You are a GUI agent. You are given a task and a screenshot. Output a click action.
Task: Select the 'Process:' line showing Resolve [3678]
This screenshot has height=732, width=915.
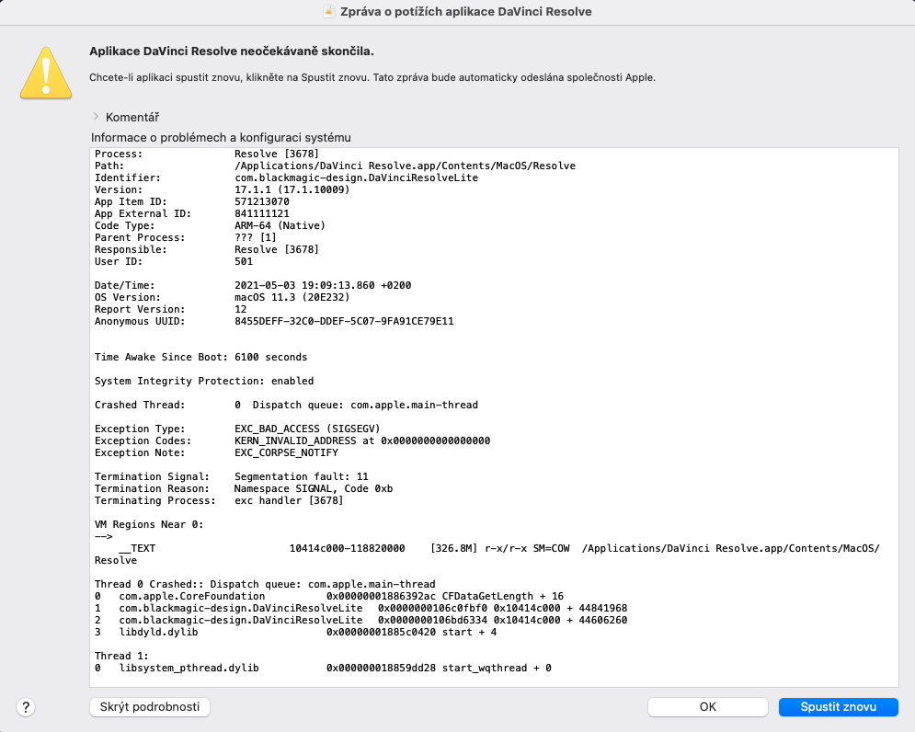click(x=207, y=154)
